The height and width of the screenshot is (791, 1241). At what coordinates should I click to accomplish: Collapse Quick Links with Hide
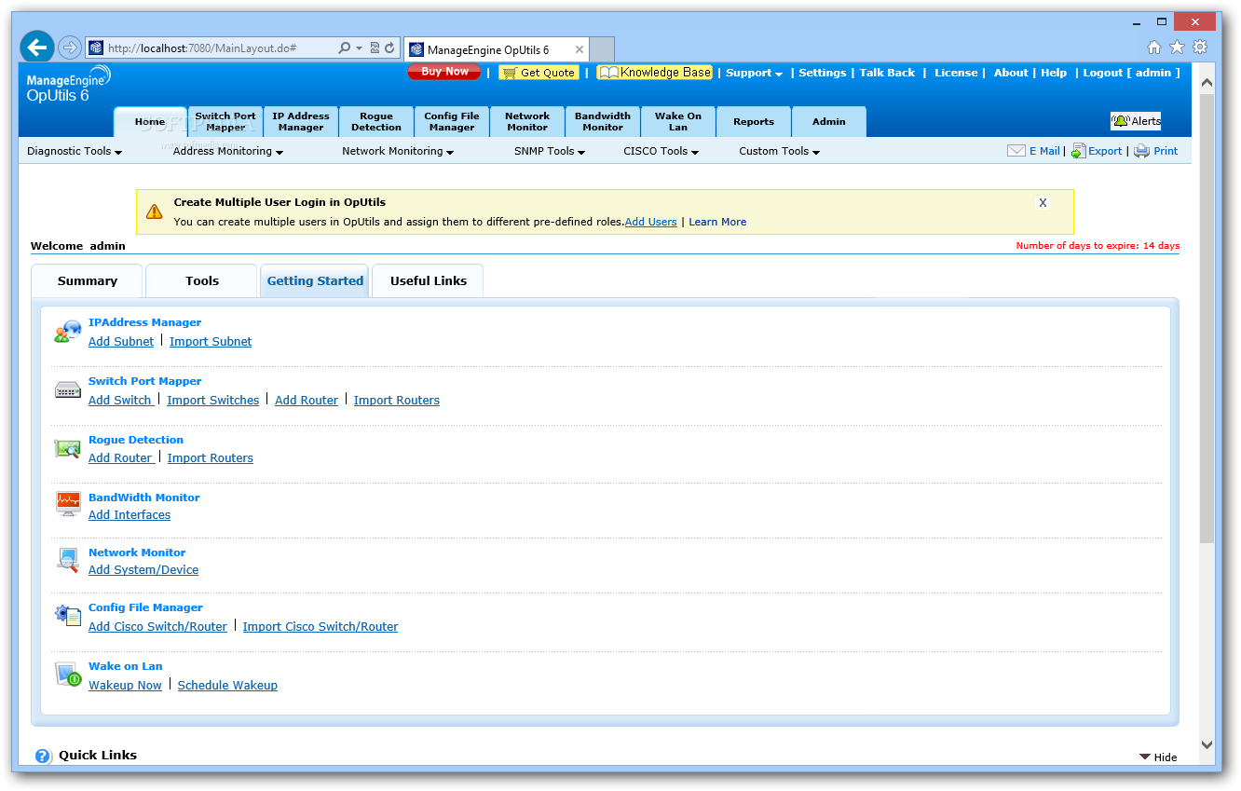click(x=1158, y=757)
